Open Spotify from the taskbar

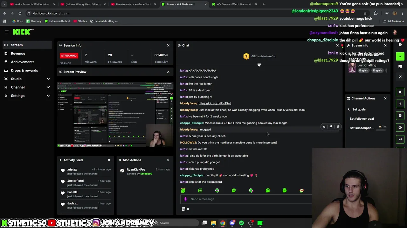click(241, 223)
